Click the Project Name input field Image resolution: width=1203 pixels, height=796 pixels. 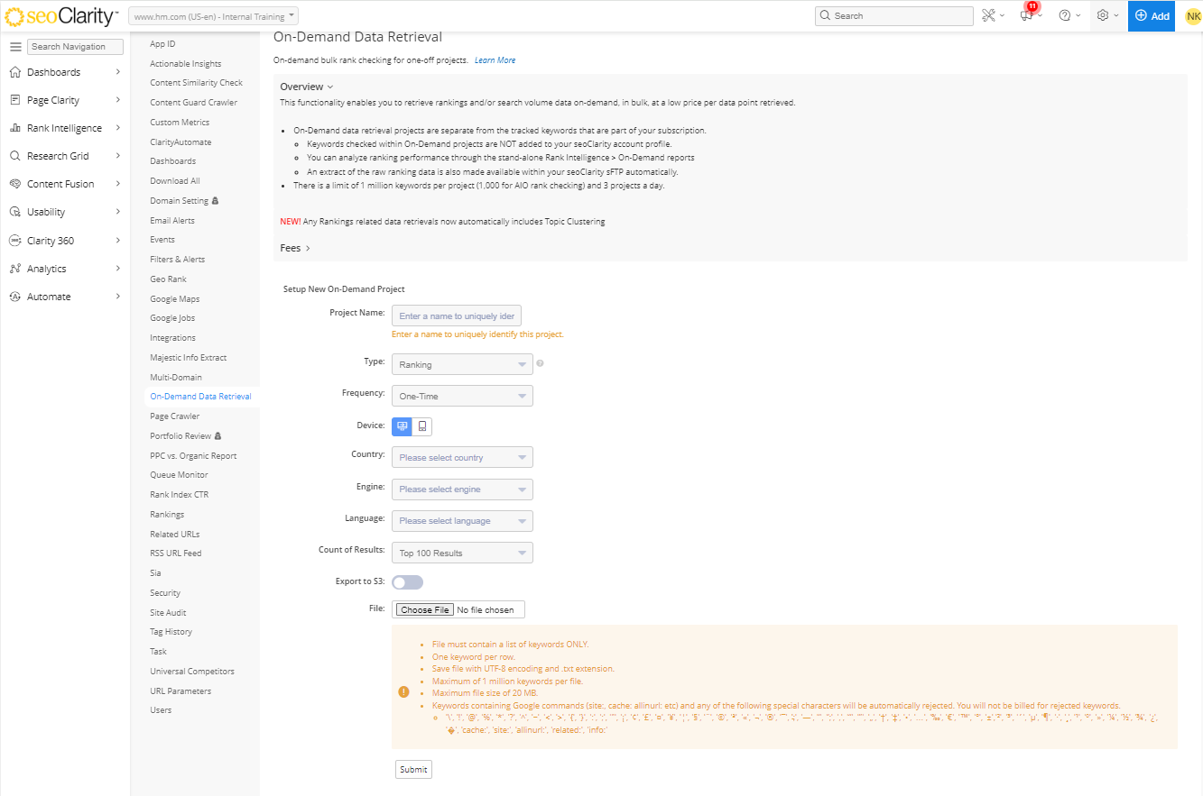(456, 316)
